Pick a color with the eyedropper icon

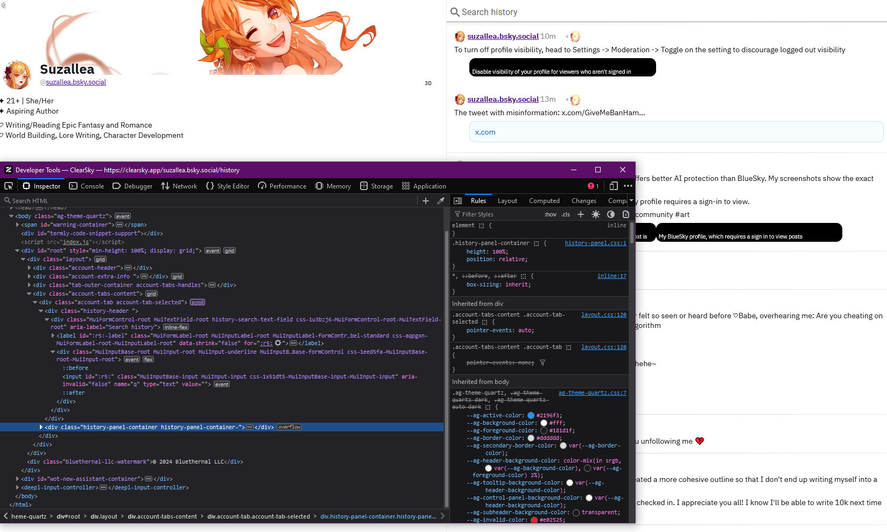pos(441,200)
